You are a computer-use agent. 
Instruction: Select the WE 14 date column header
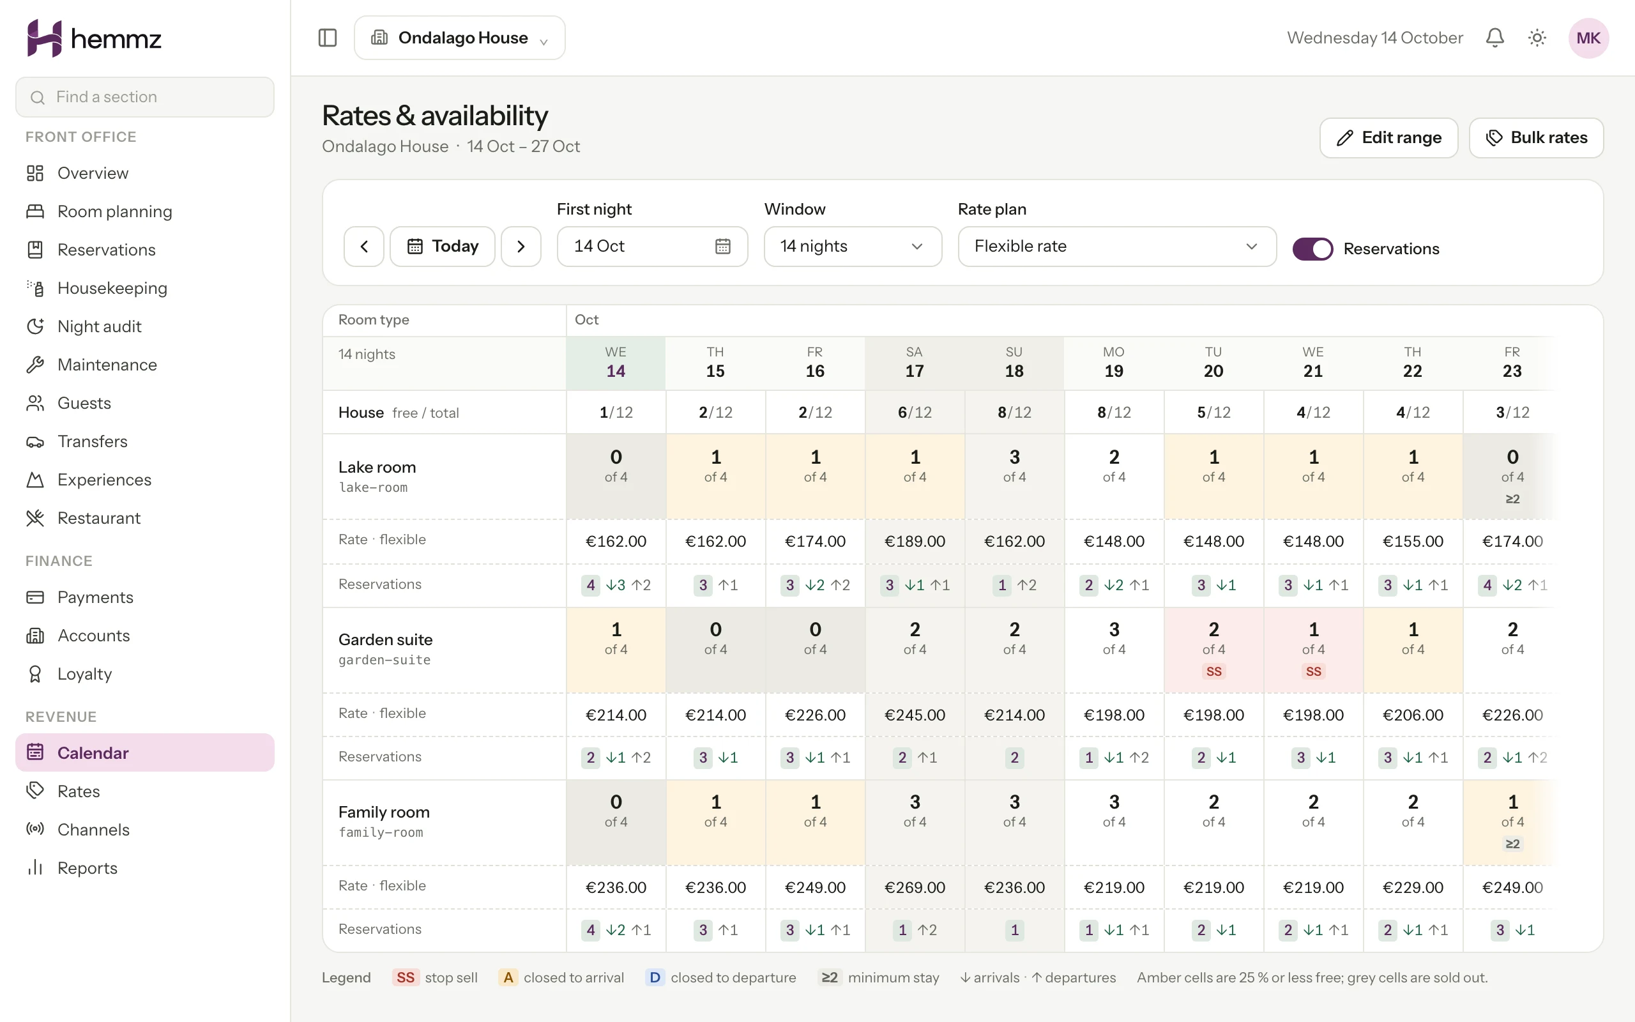tap(616, 363)
